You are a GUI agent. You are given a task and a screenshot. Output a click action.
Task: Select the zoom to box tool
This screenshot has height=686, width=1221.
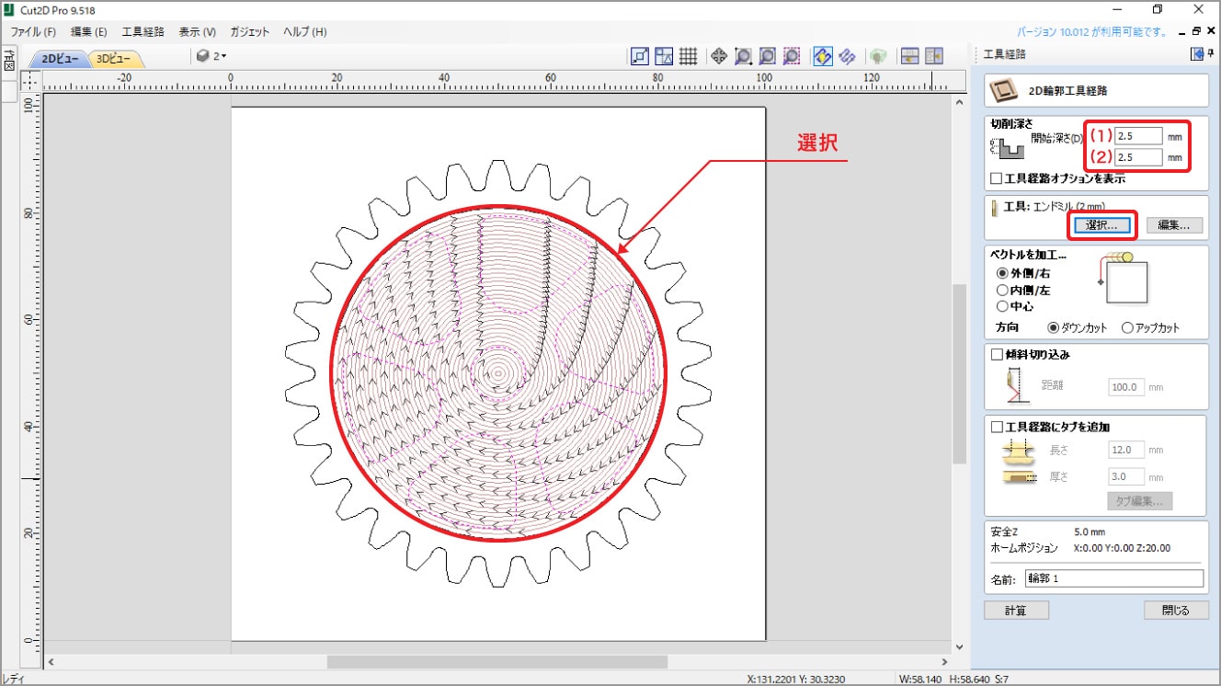click(x=743, y=56)
